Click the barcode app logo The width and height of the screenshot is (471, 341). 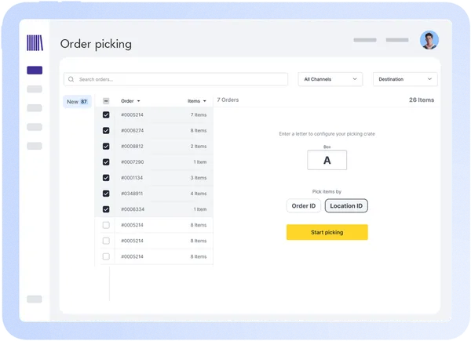(x=35, y=43)
